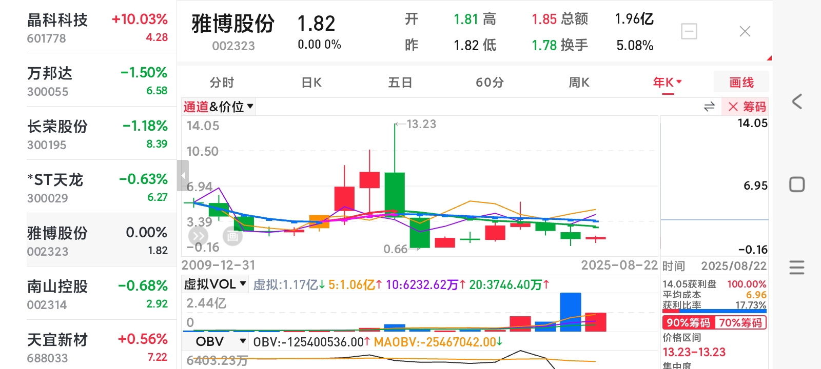Tap the collapse minus icon beside quote header
Viewport: 821px width, 369px height.
pos(689,31)
